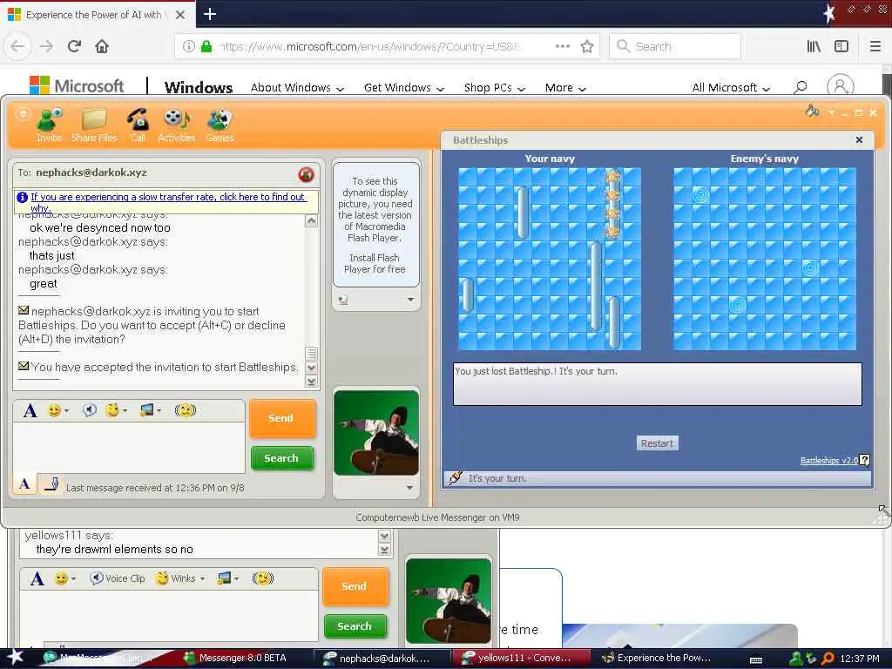The width and height of the screenshot is (892, 669).
Task: Open background dropdown arrow in yellows111 chat
Action: [236, 579]
